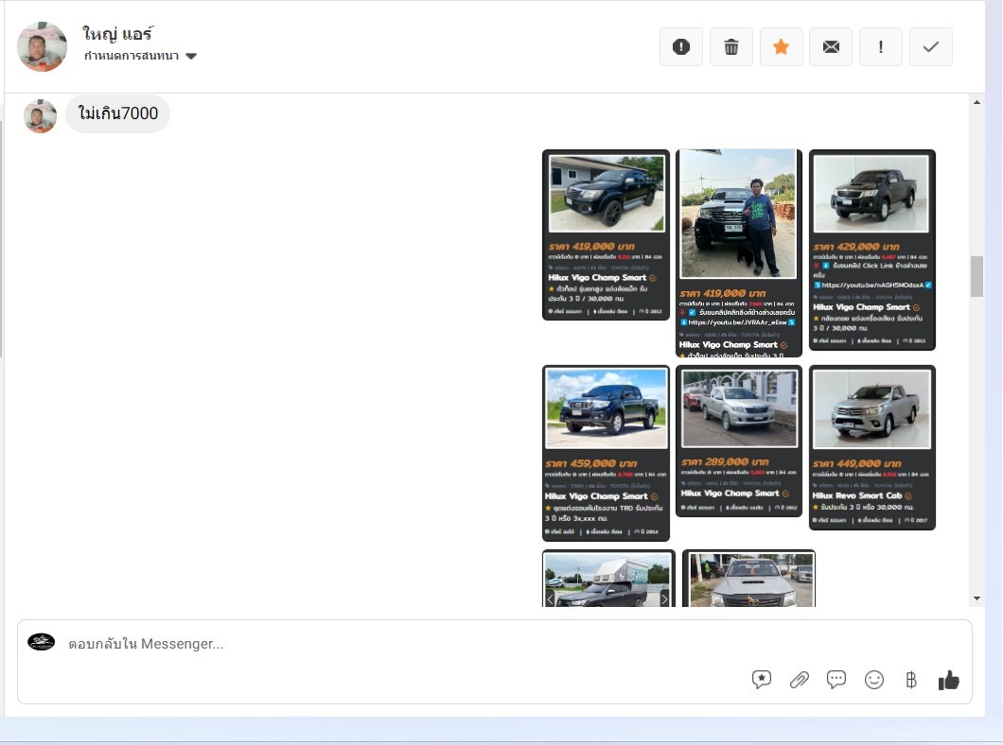Click previous arrow on bottom car carousel
The width and height of the screenshot is (1003, 745).
pos(551,598)
